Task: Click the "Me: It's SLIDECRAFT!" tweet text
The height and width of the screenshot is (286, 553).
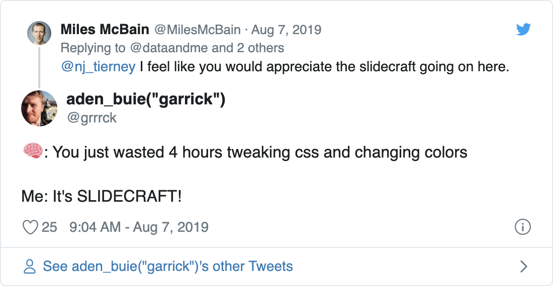Action: 102,196
